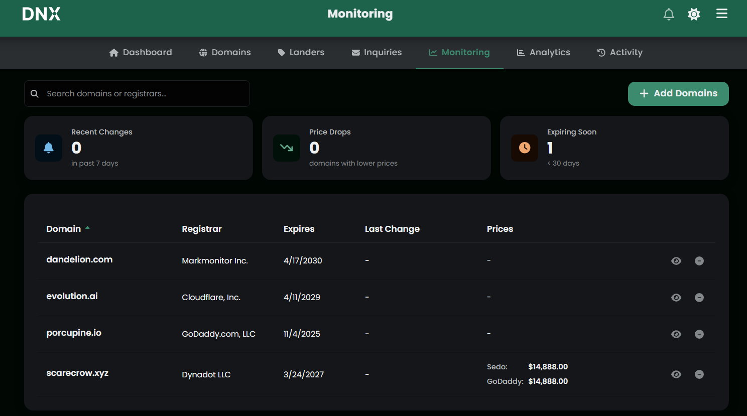747x416 pixels.
Task: Click the eye icon for porcupine.io
Action: tap(676, 334)
